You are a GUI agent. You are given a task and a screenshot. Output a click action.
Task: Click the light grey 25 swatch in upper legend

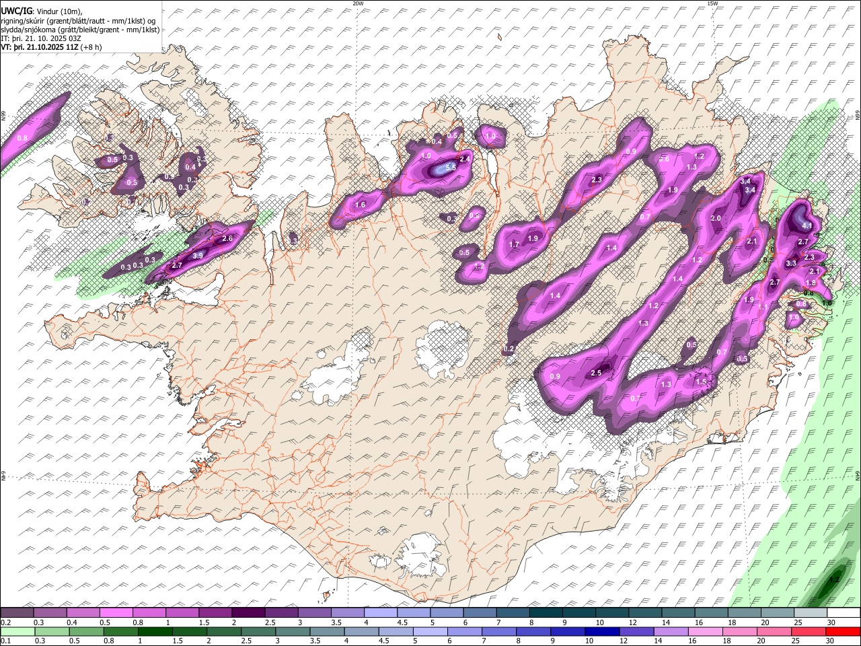811,613
